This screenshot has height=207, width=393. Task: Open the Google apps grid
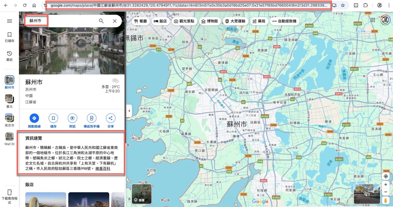click(x=373, y=20)
